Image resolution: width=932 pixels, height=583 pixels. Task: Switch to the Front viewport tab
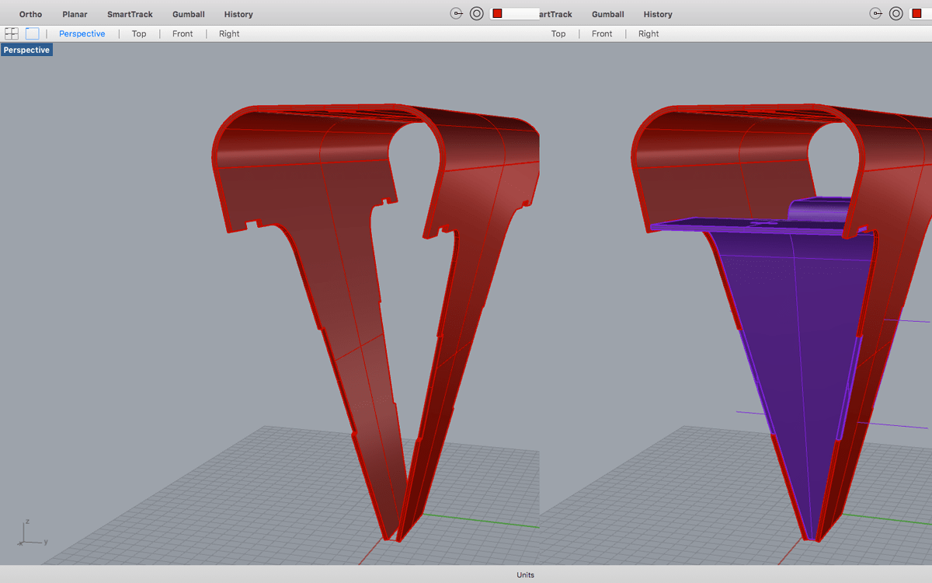183,33
